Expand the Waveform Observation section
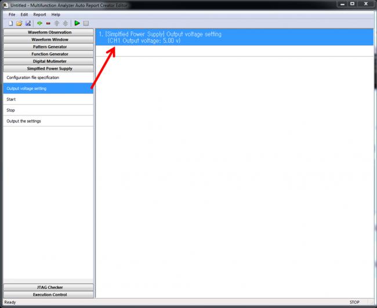This screenshot has width=377, height=308. [x=49, y=32]
